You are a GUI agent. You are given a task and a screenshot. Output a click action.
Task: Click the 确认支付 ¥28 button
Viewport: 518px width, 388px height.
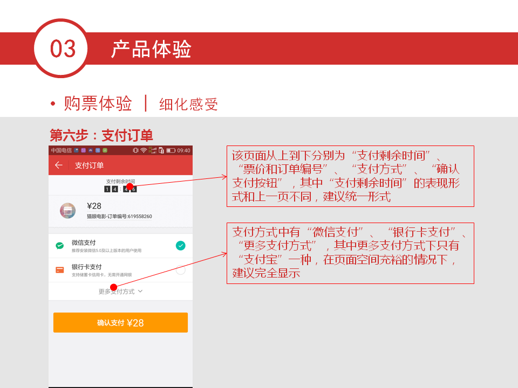coord(120,322)
